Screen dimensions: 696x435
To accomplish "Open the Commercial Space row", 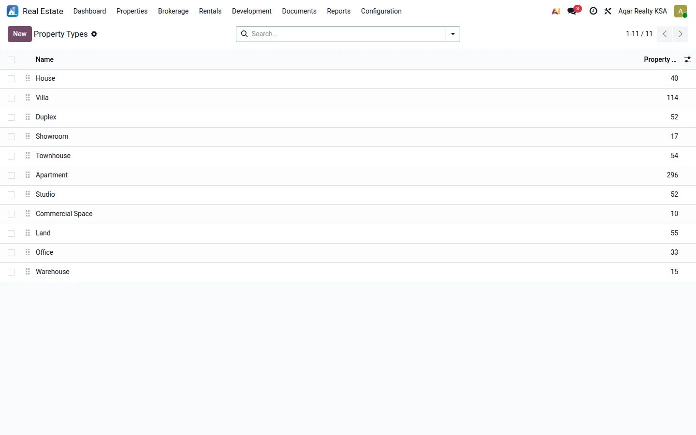I will tap(348, 214).
